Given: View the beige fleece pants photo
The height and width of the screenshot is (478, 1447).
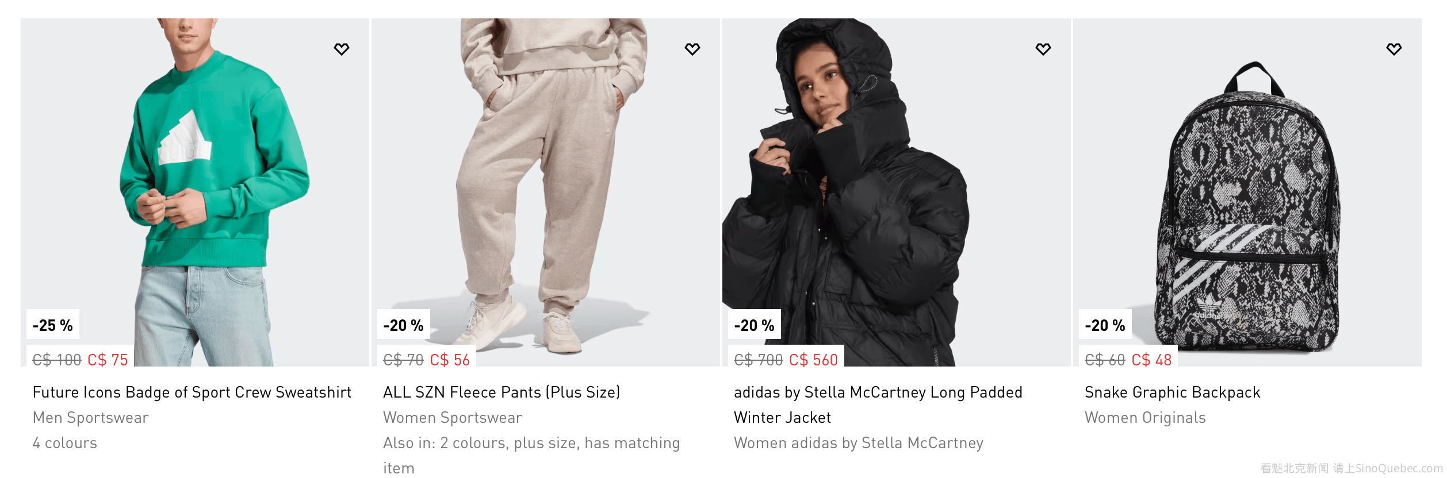Looking at the screenshot, I should [x=546, y=192].
